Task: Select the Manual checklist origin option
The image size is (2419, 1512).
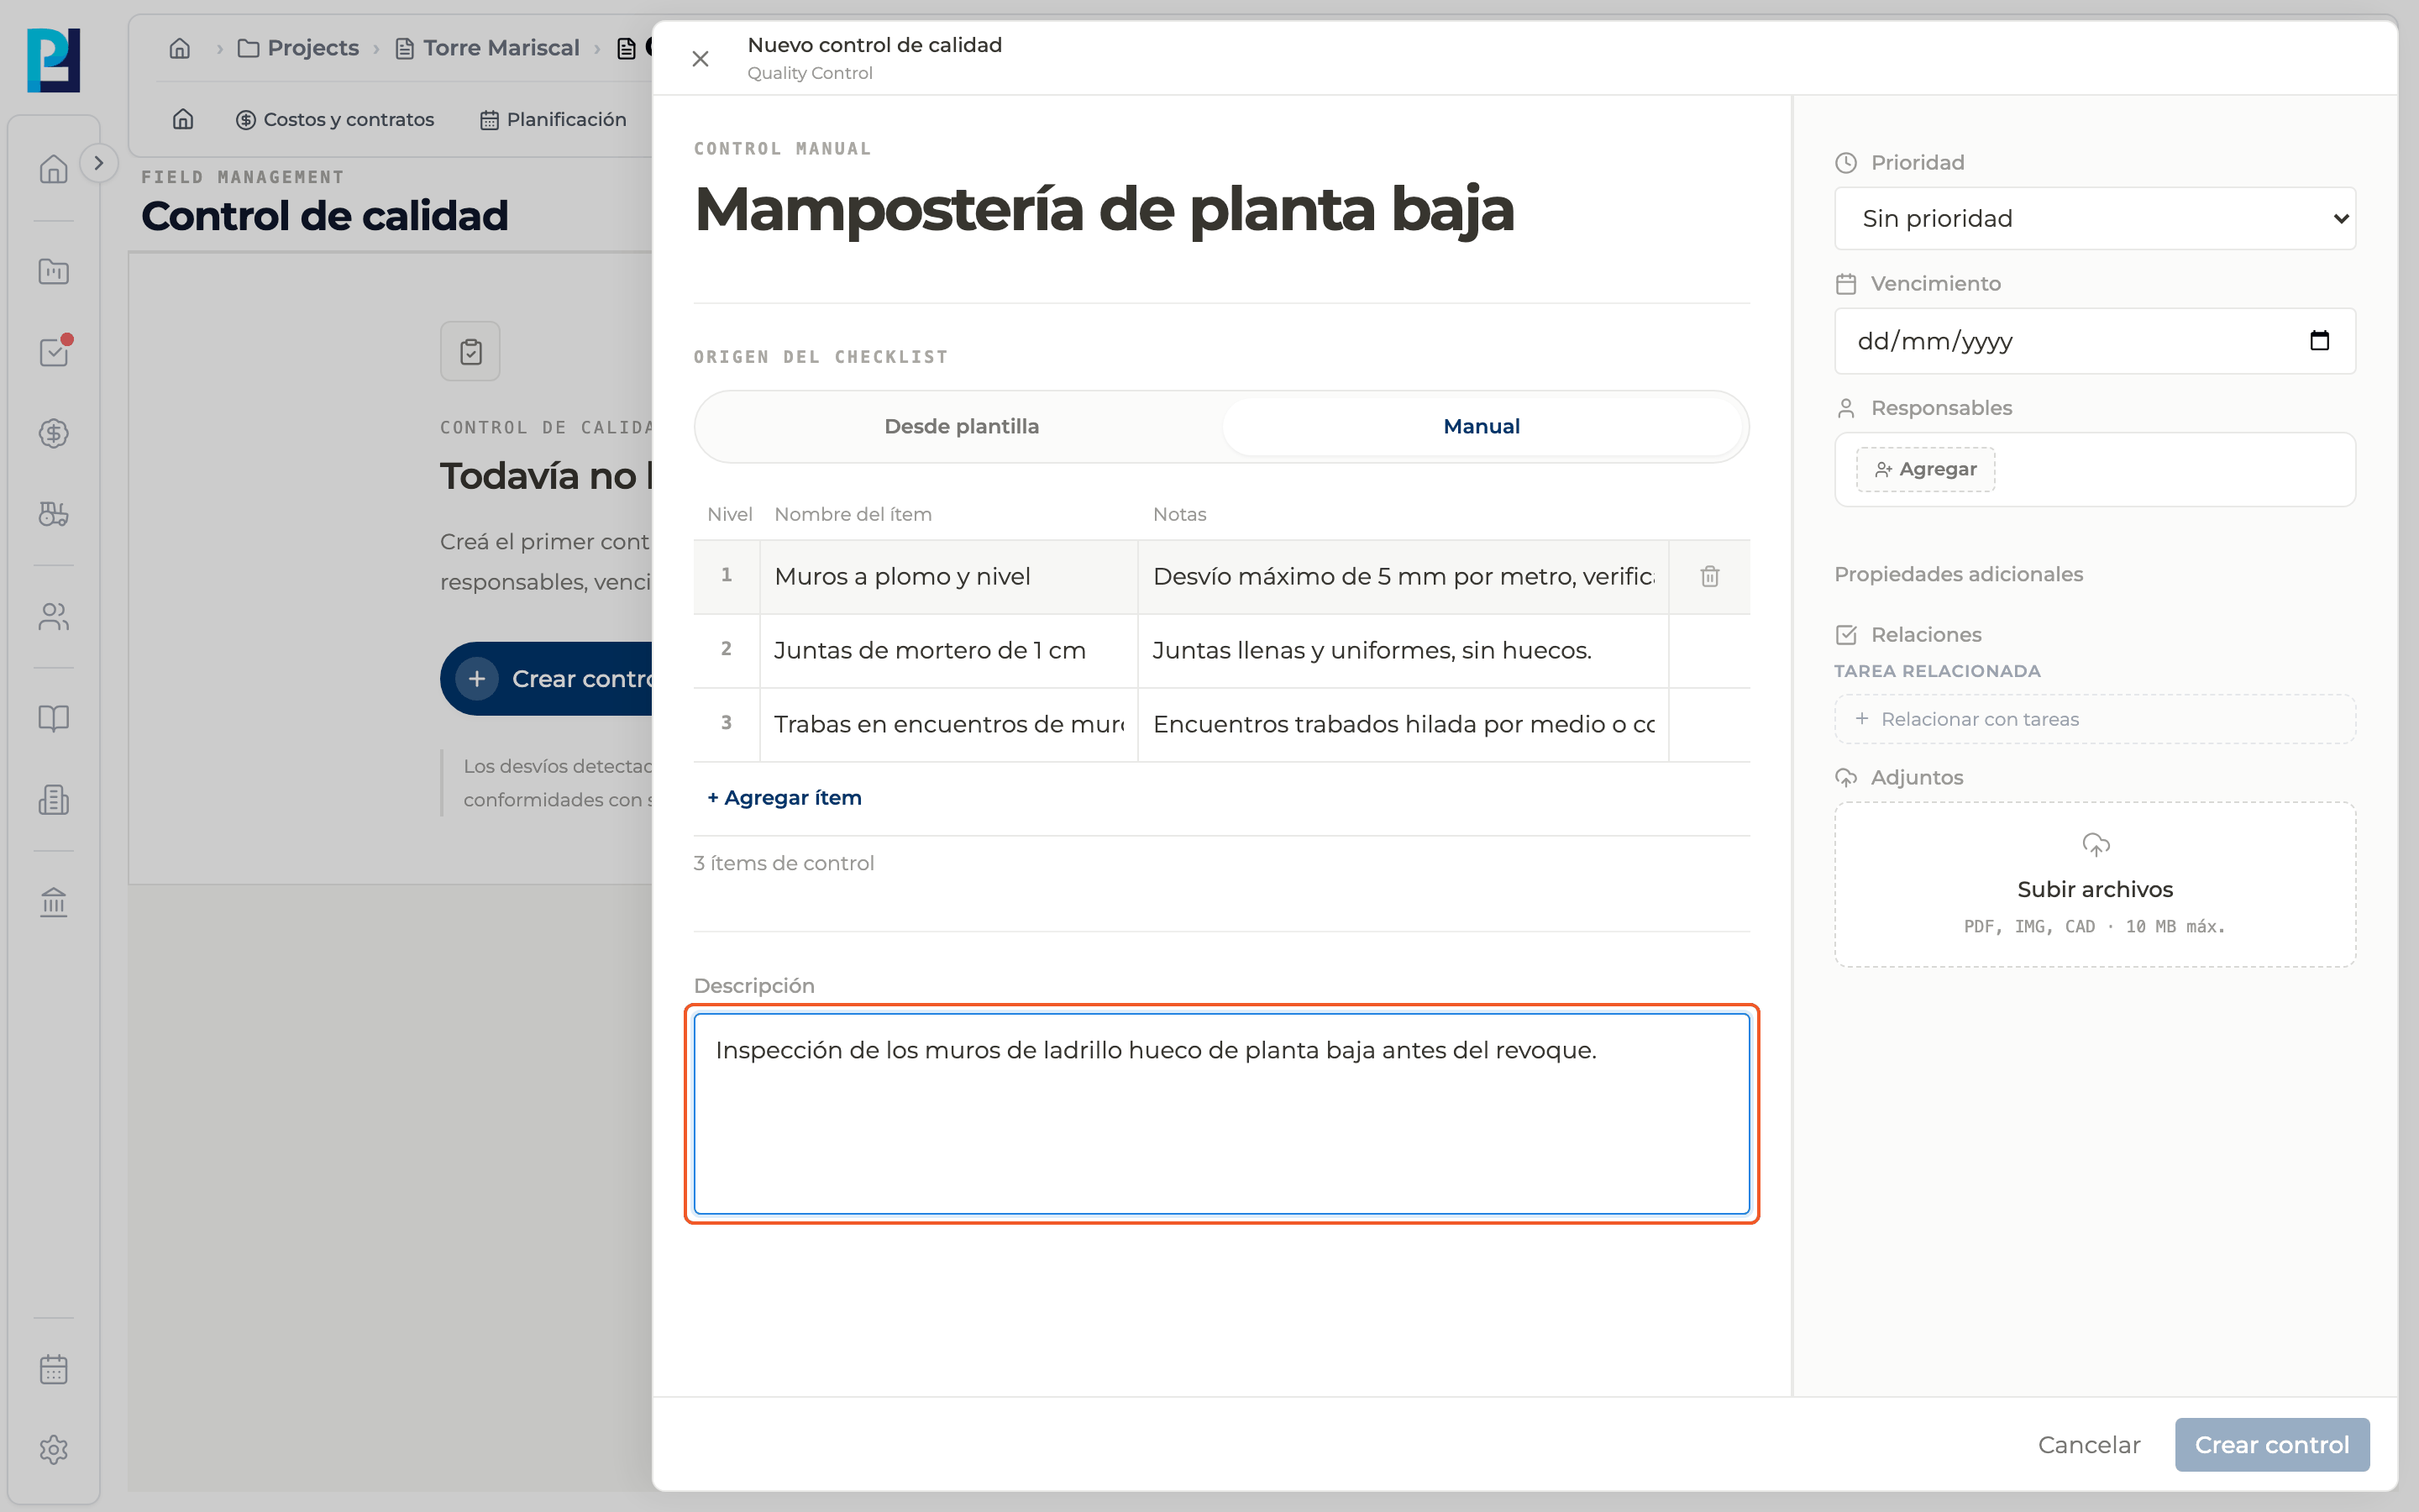Action: pyautogui.click(x=1482, y=427)
